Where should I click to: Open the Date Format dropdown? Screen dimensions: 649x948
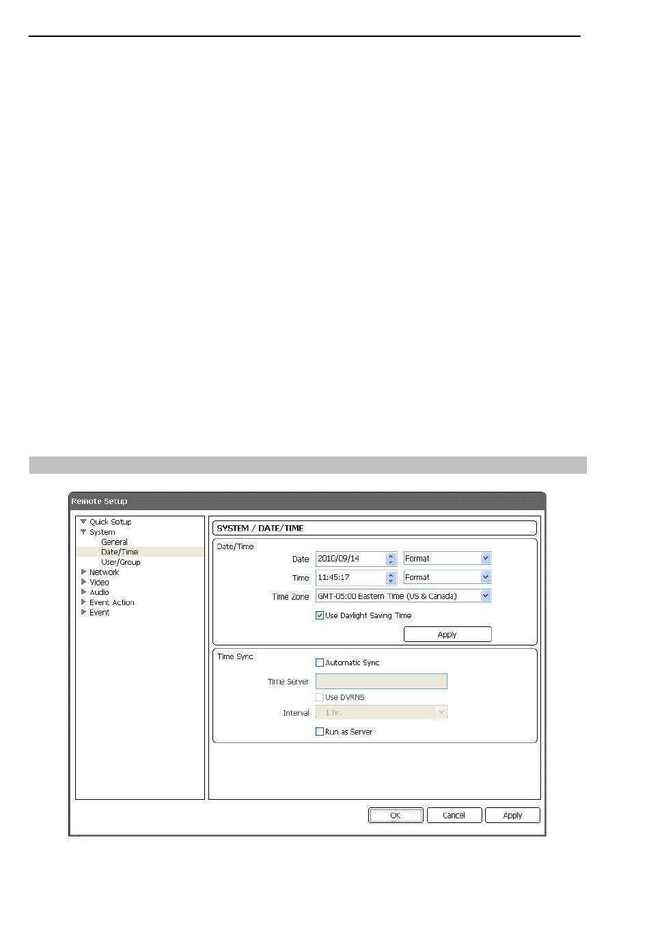(447, 559)
